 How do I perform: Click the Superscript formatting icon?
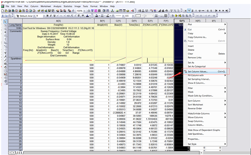click(58, 16)
